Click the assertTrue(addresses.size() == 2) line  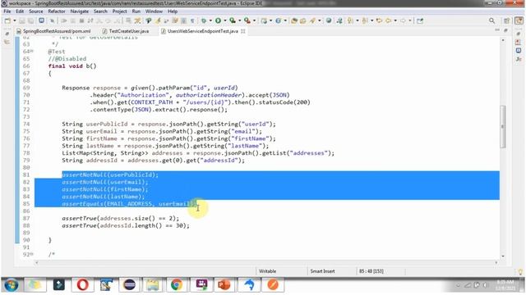tap(120, 219)
